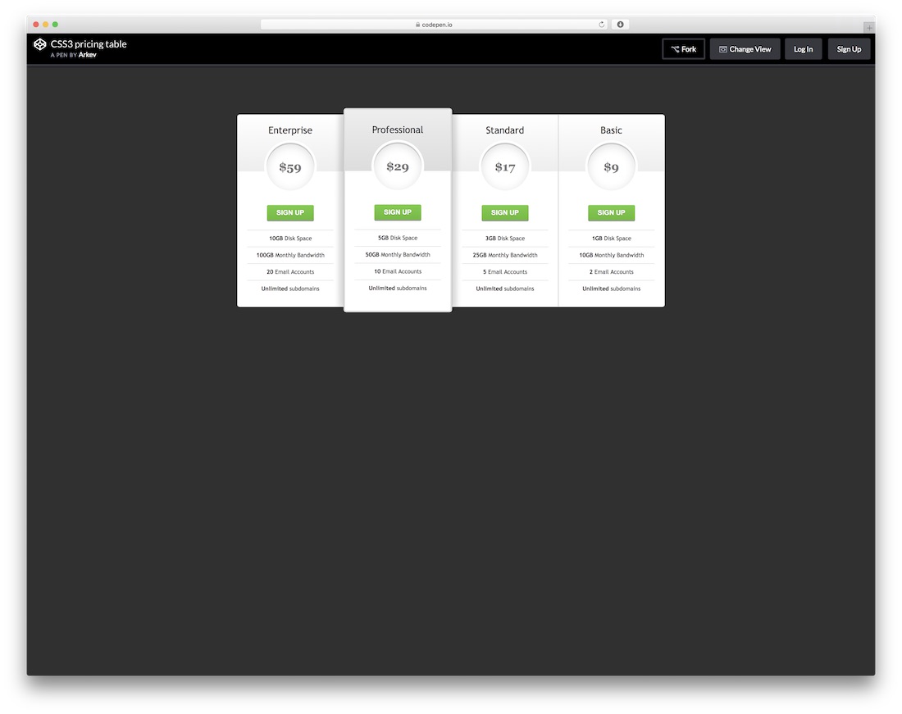Maximize the Safari window (green button)
The width and height of the screenshot is (902, 714).
[x=55, y=24]
